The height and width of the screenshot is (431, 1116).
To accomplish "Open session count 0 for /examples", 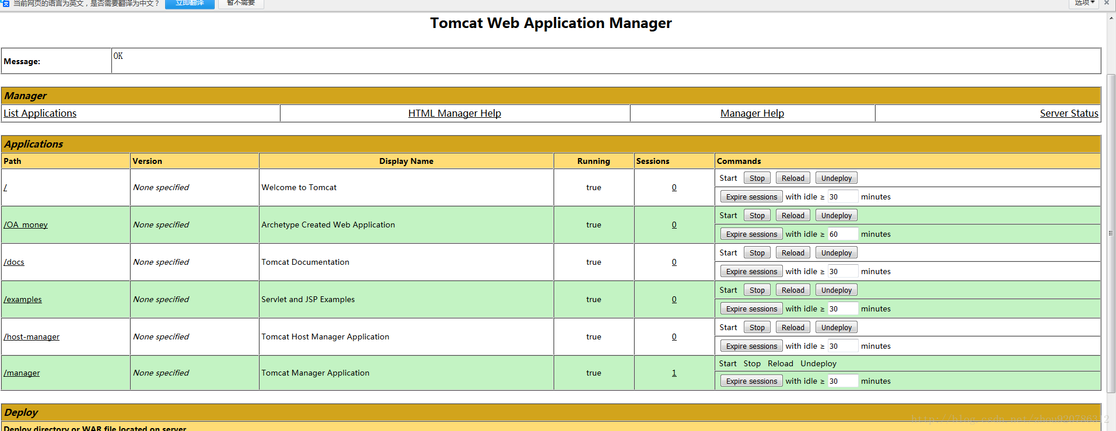I will (674, 299).
